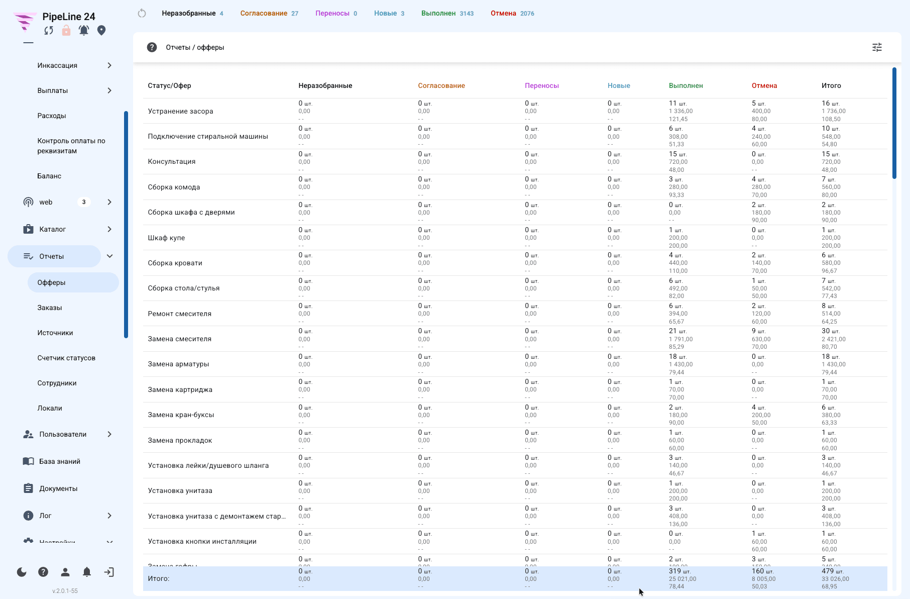
Task: Click the table's vertical scrollbar thumb
Action: 894,123
